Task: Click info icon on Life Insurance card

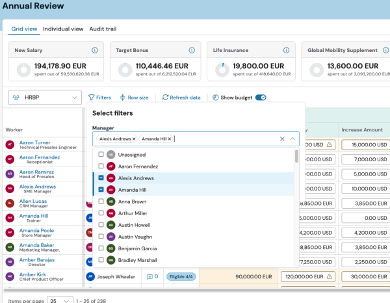Action: pyautogui.click(x=287, y=50)
